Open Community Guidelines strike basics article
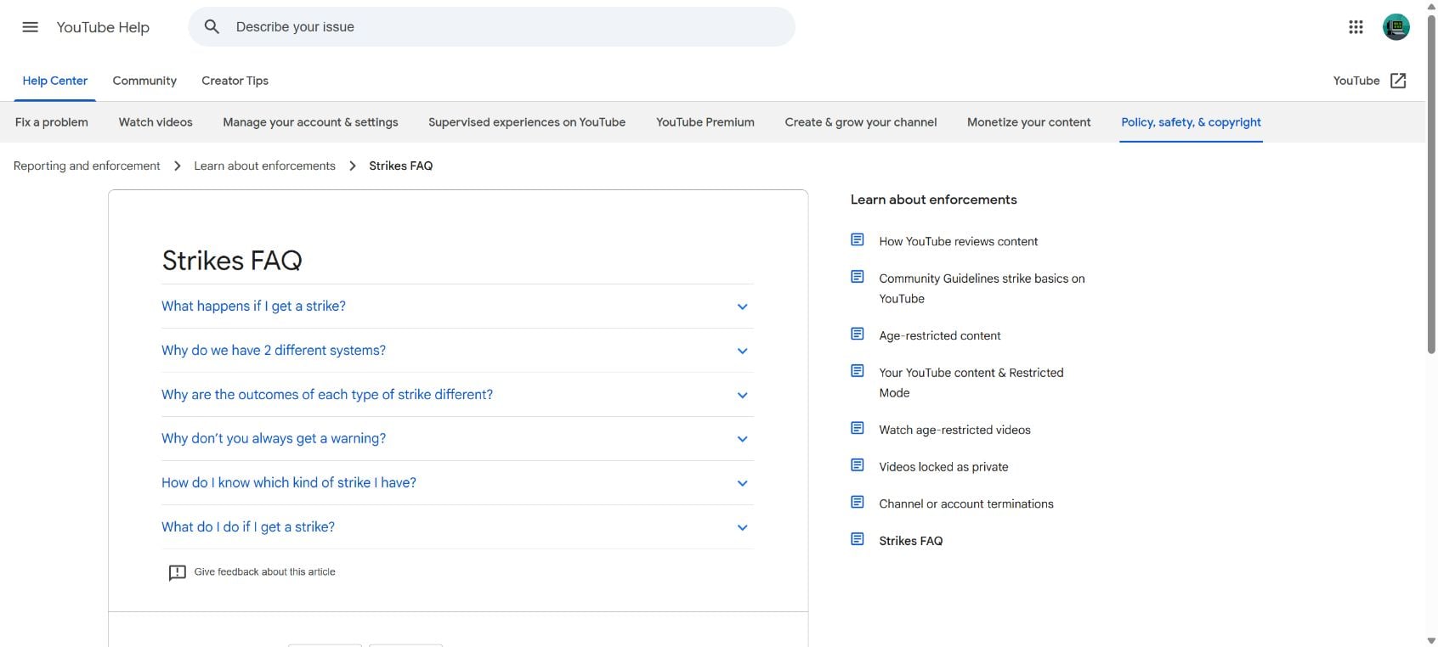The width and height of the screenshot is (1438, 647). click(982, 288)
